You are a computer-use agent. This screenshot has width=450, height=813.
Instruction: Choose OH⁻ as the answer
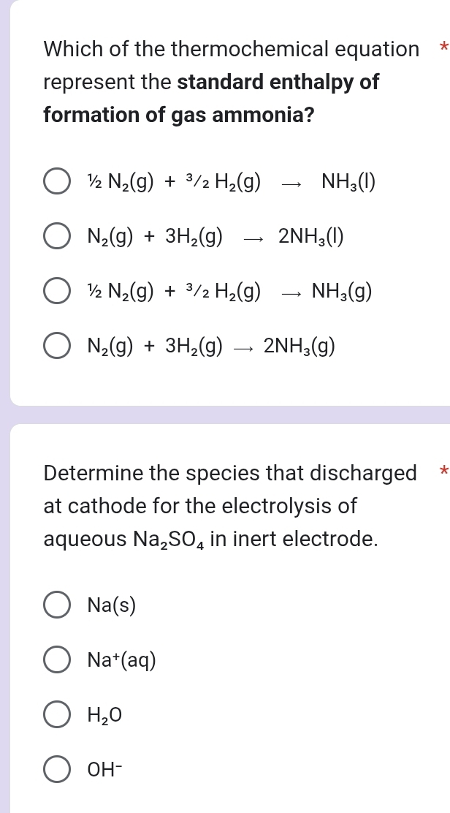coord(56,769)
